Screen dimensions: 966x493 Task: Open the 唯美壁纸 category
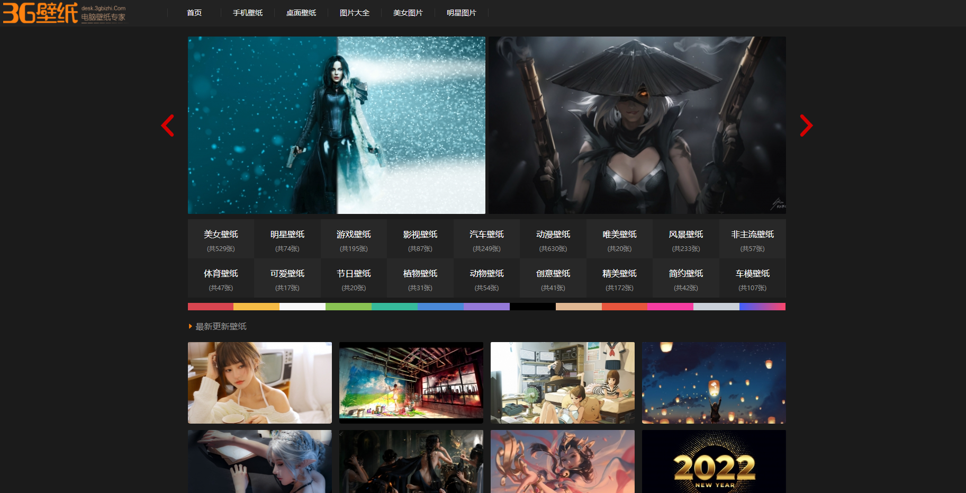(619, 239)
